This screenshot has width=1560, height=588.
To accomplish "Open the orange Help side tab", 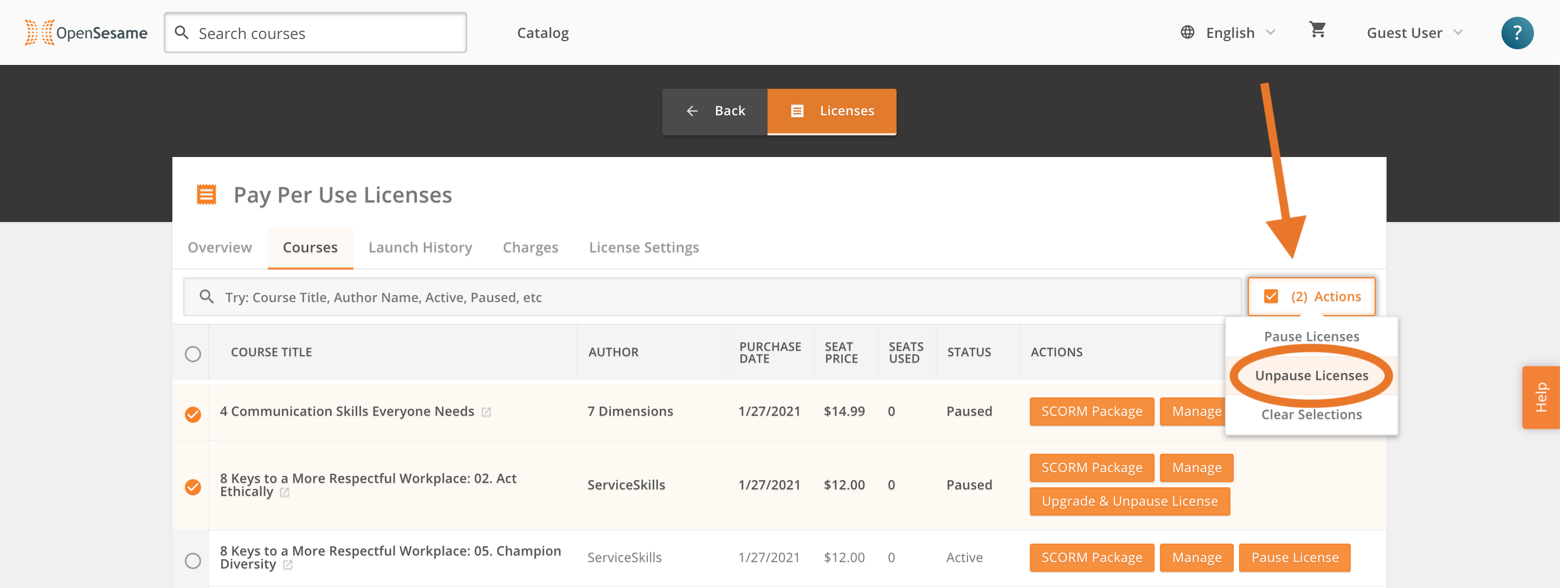I will 1540,397.
